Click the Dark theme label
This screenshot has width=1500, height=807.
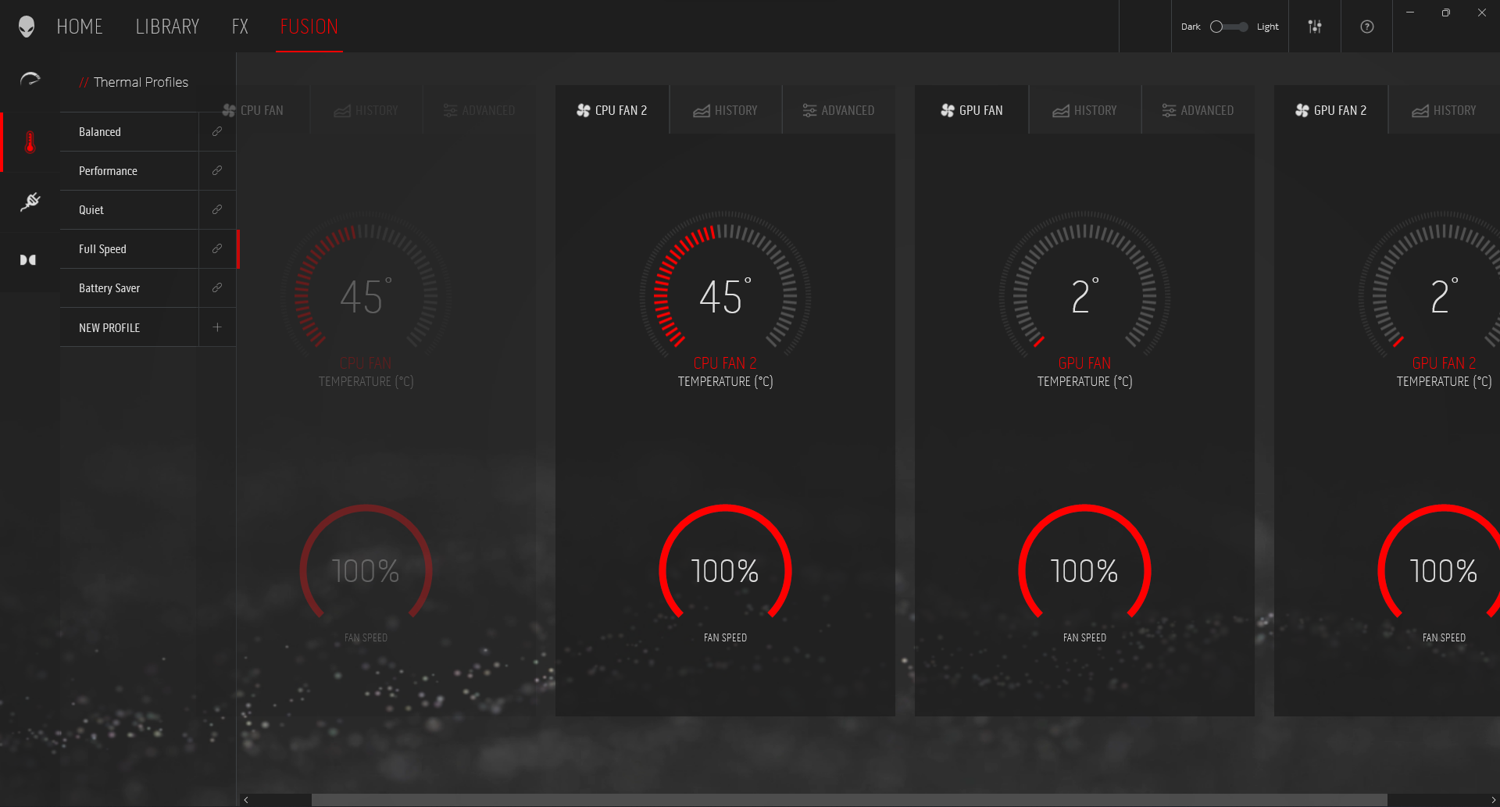click(x=1191, y=27)
